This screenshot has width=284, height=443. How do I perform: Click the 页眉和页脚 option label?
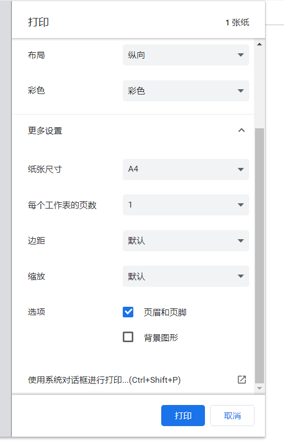coord(165,312)
